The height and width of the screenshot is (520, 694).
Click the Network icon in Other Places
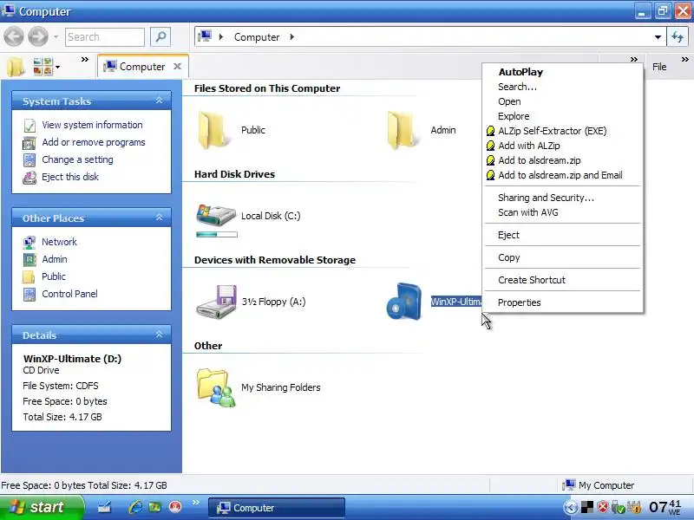coord(29,243)
